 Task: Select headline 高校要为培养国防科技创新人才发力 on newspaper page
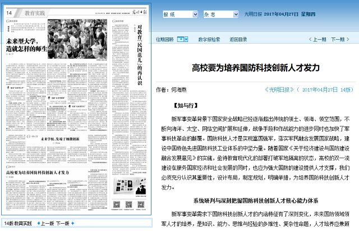pos(38,173)
